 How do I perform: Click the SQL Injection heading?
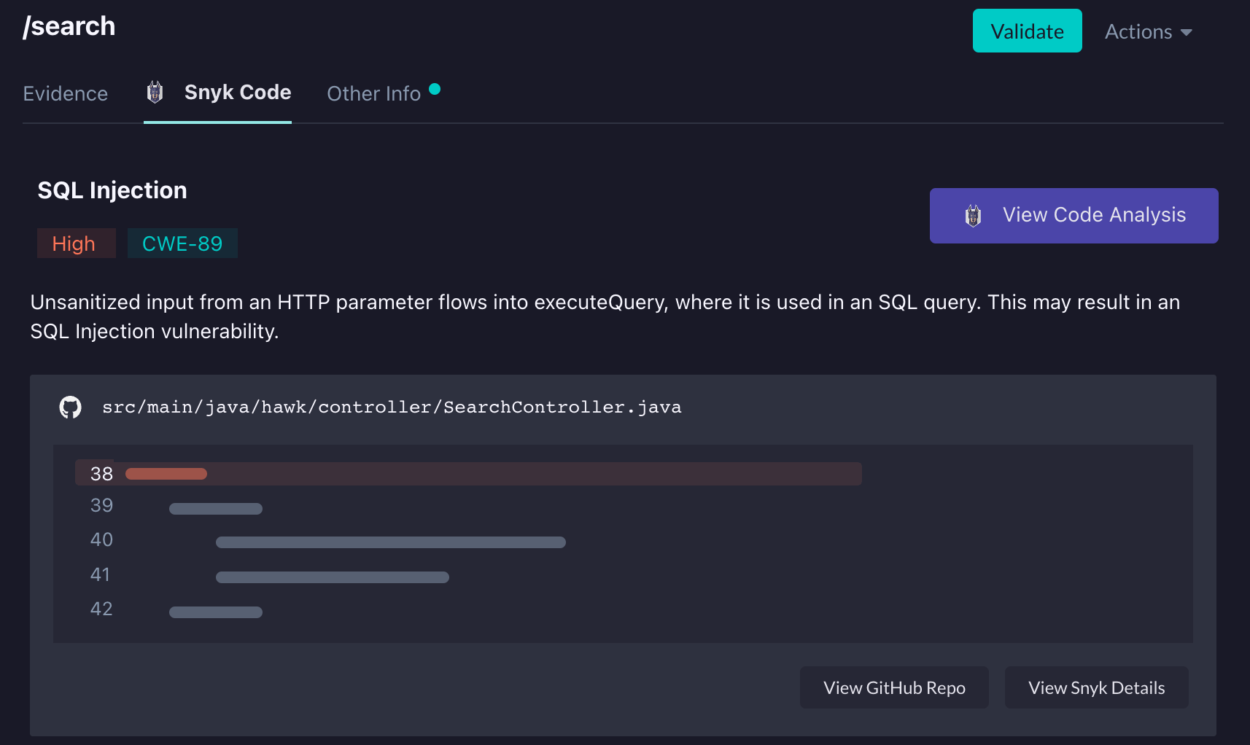pyautogui.click(x=112, y=190)
